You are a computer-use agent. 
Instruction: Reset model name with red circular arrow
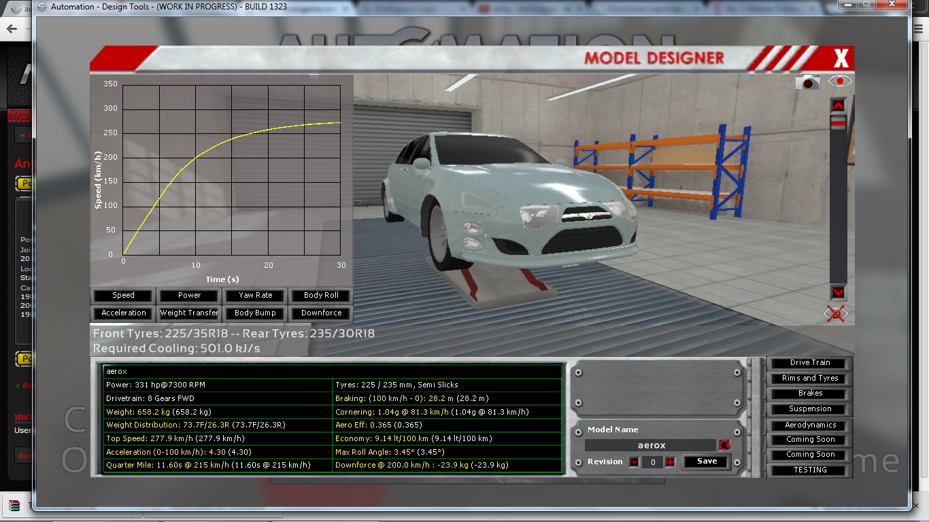point(724,445)
